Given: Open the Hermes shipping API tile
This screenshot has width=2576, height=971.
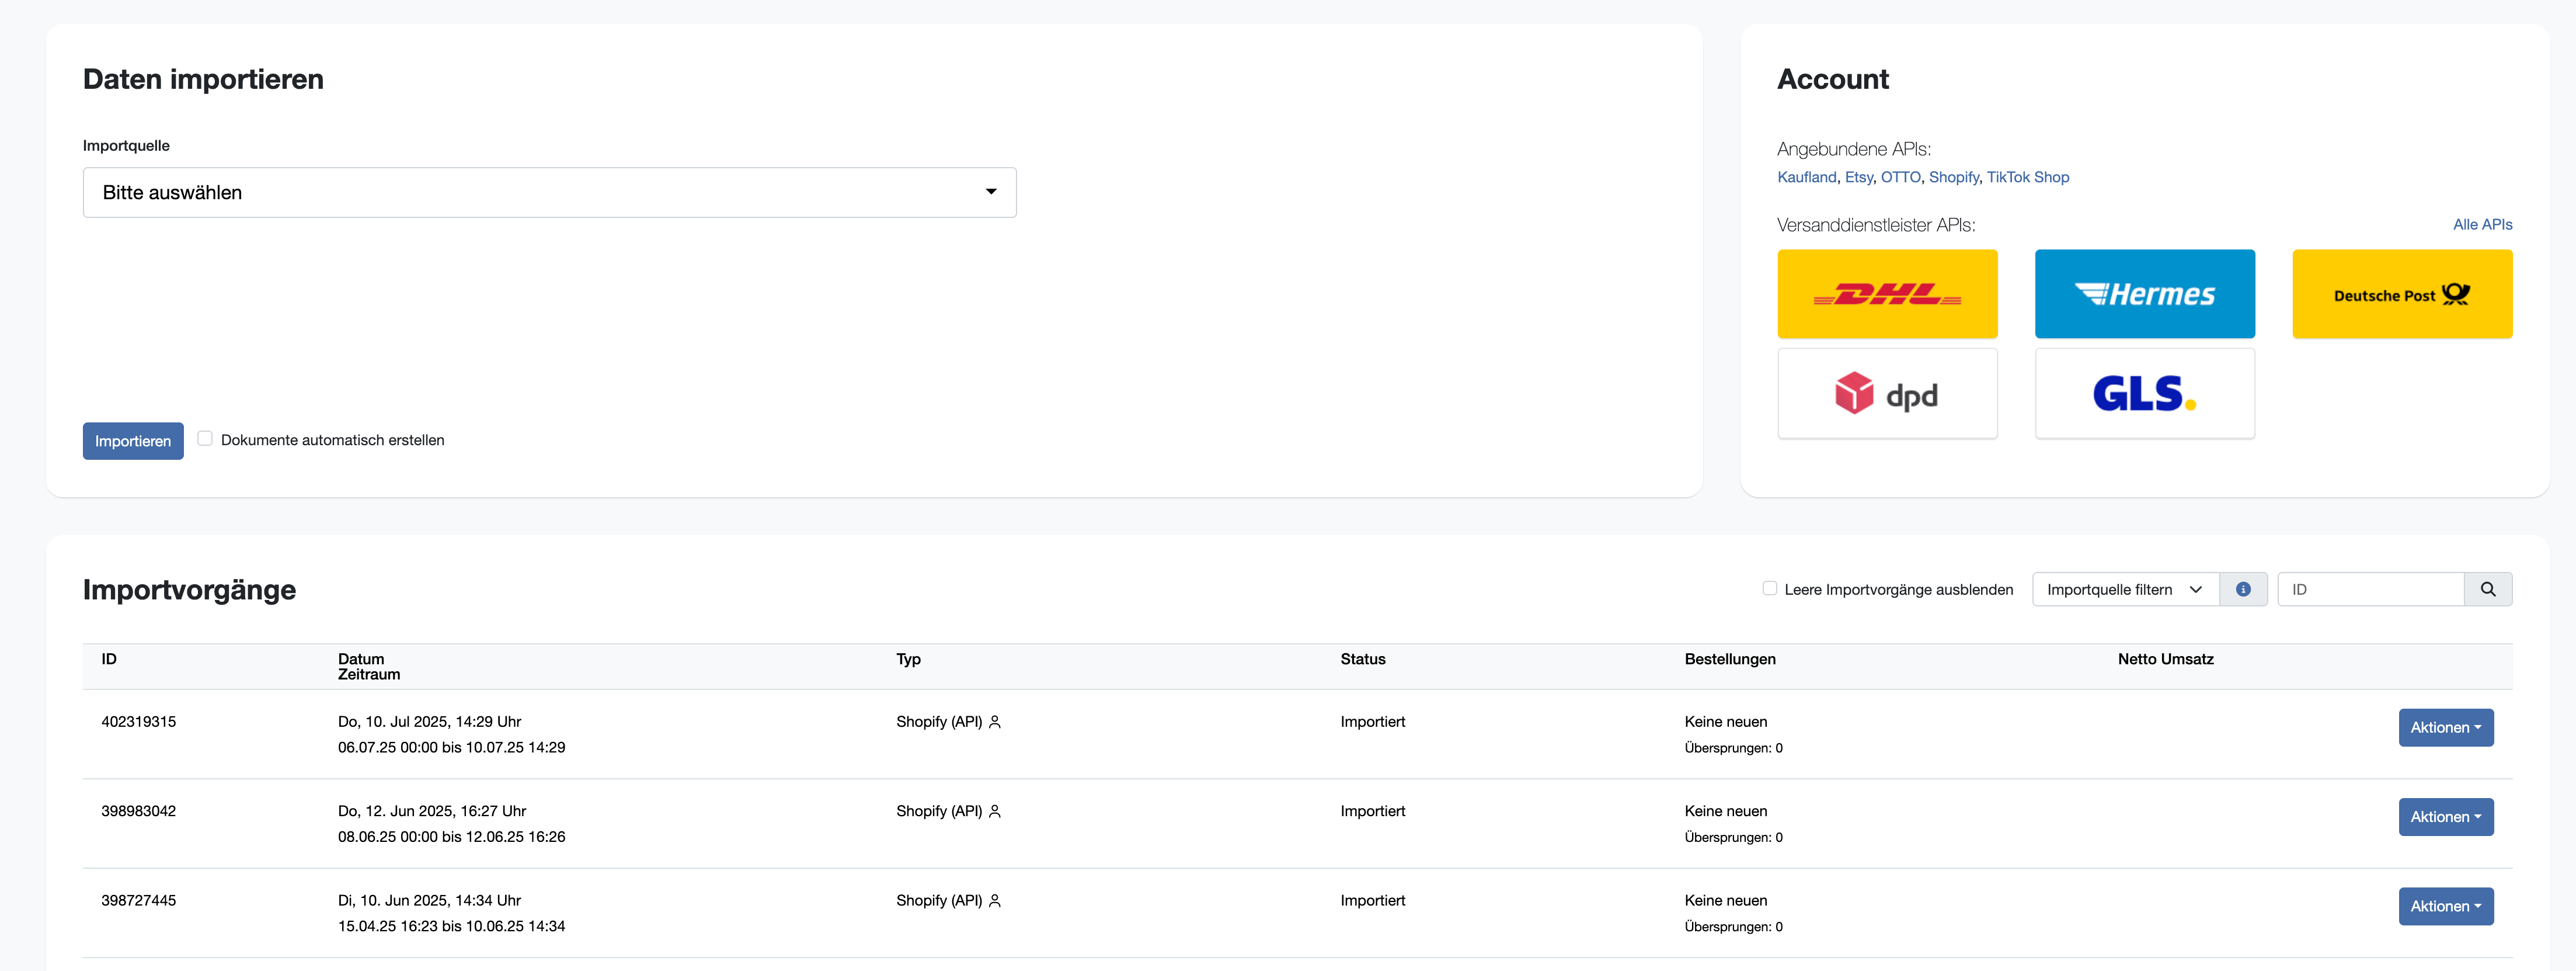Looking at the screenshot, I should click(x=2144, y=294).
